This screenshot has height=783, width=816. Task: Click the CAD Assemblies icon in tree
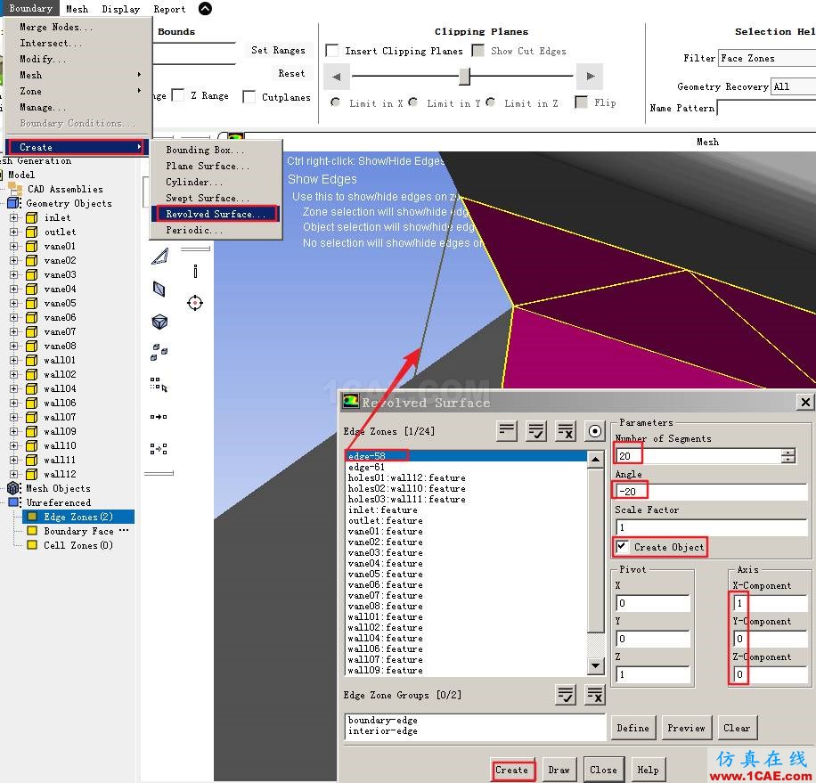point(16,189)
